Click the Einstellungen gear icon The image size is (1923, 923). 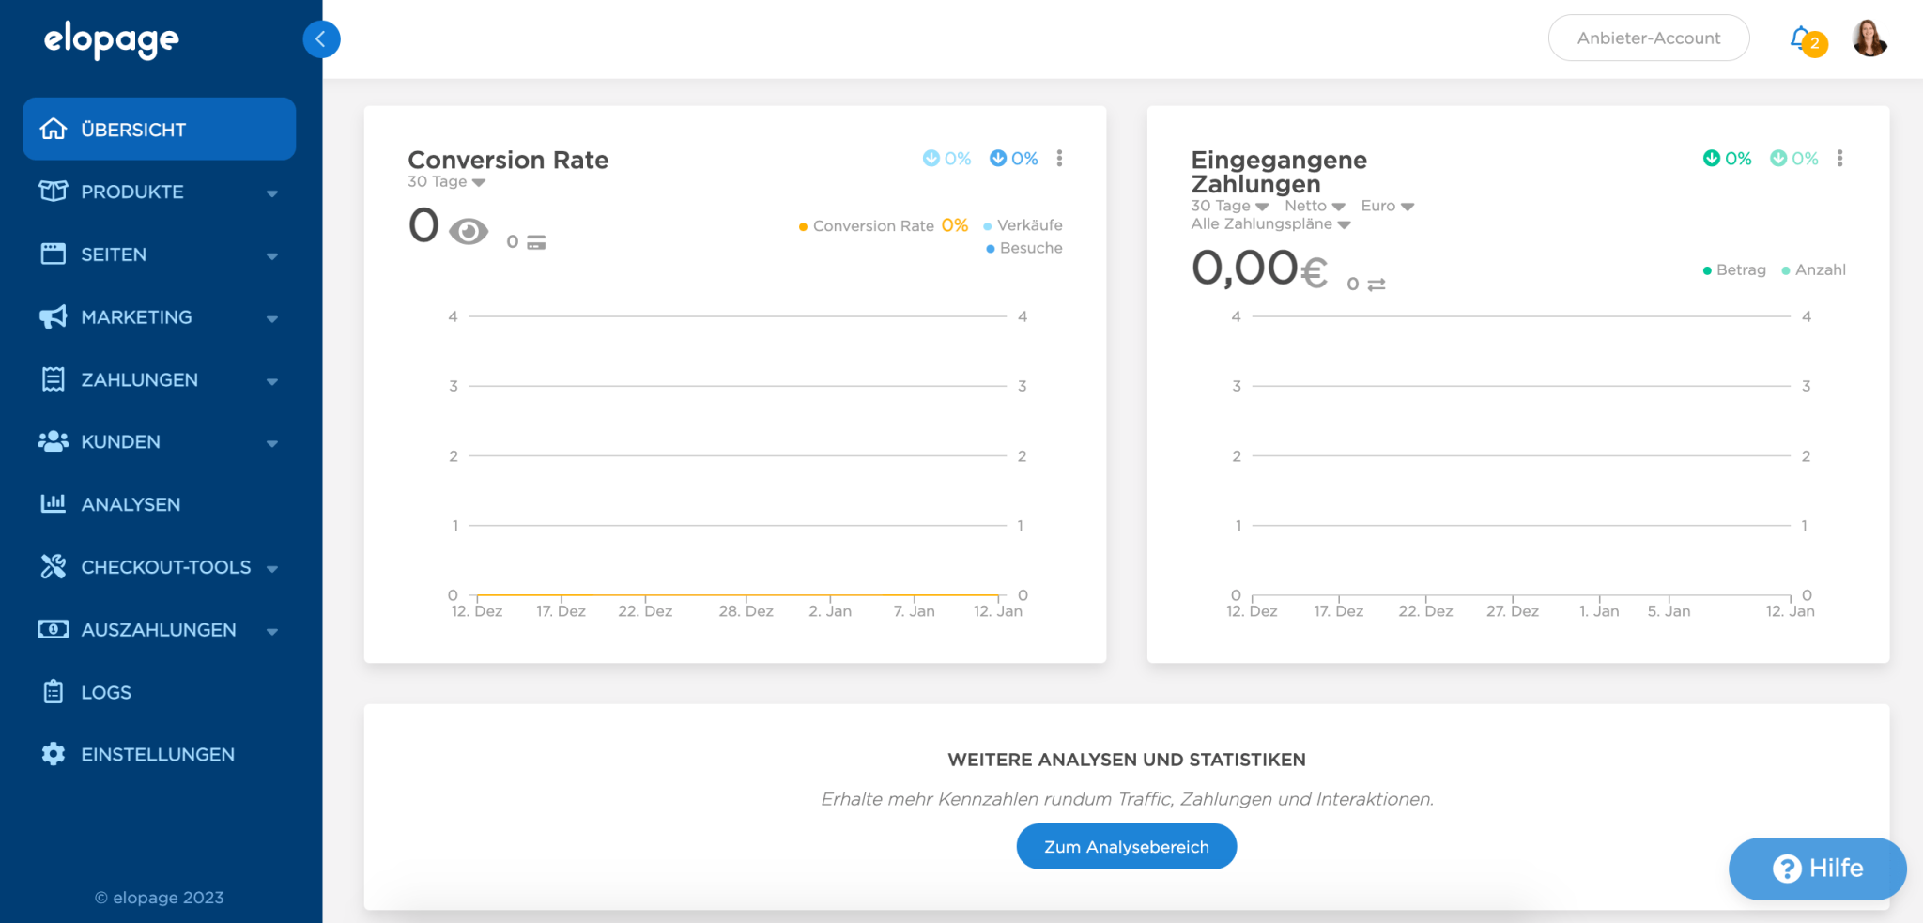54,754
